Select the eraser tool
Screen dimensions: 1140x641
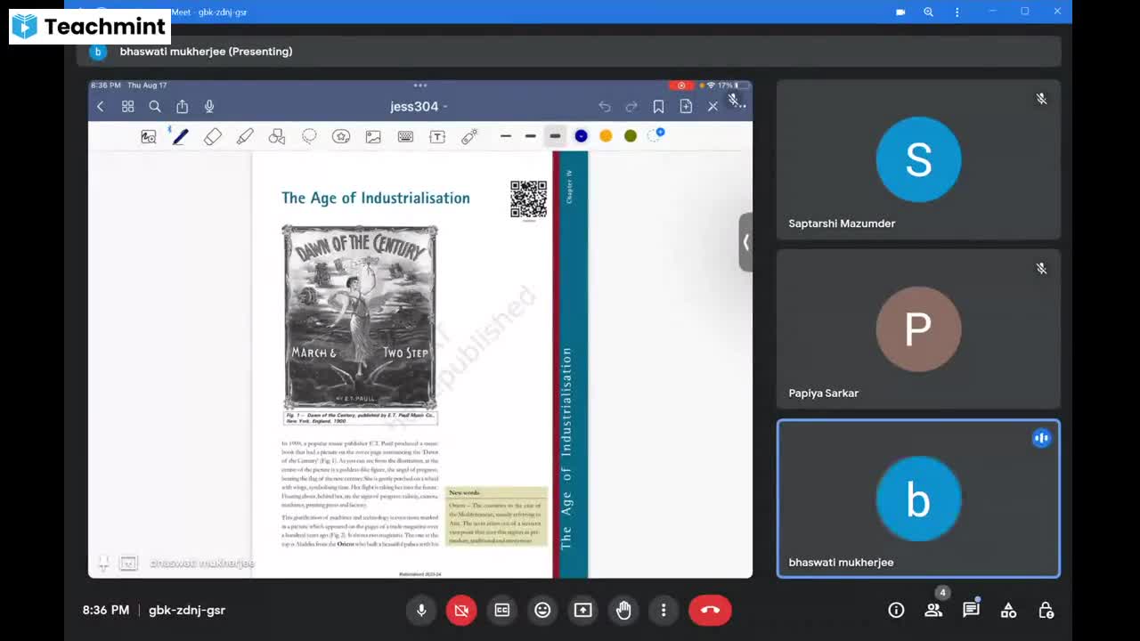click(x=213, y=136)
